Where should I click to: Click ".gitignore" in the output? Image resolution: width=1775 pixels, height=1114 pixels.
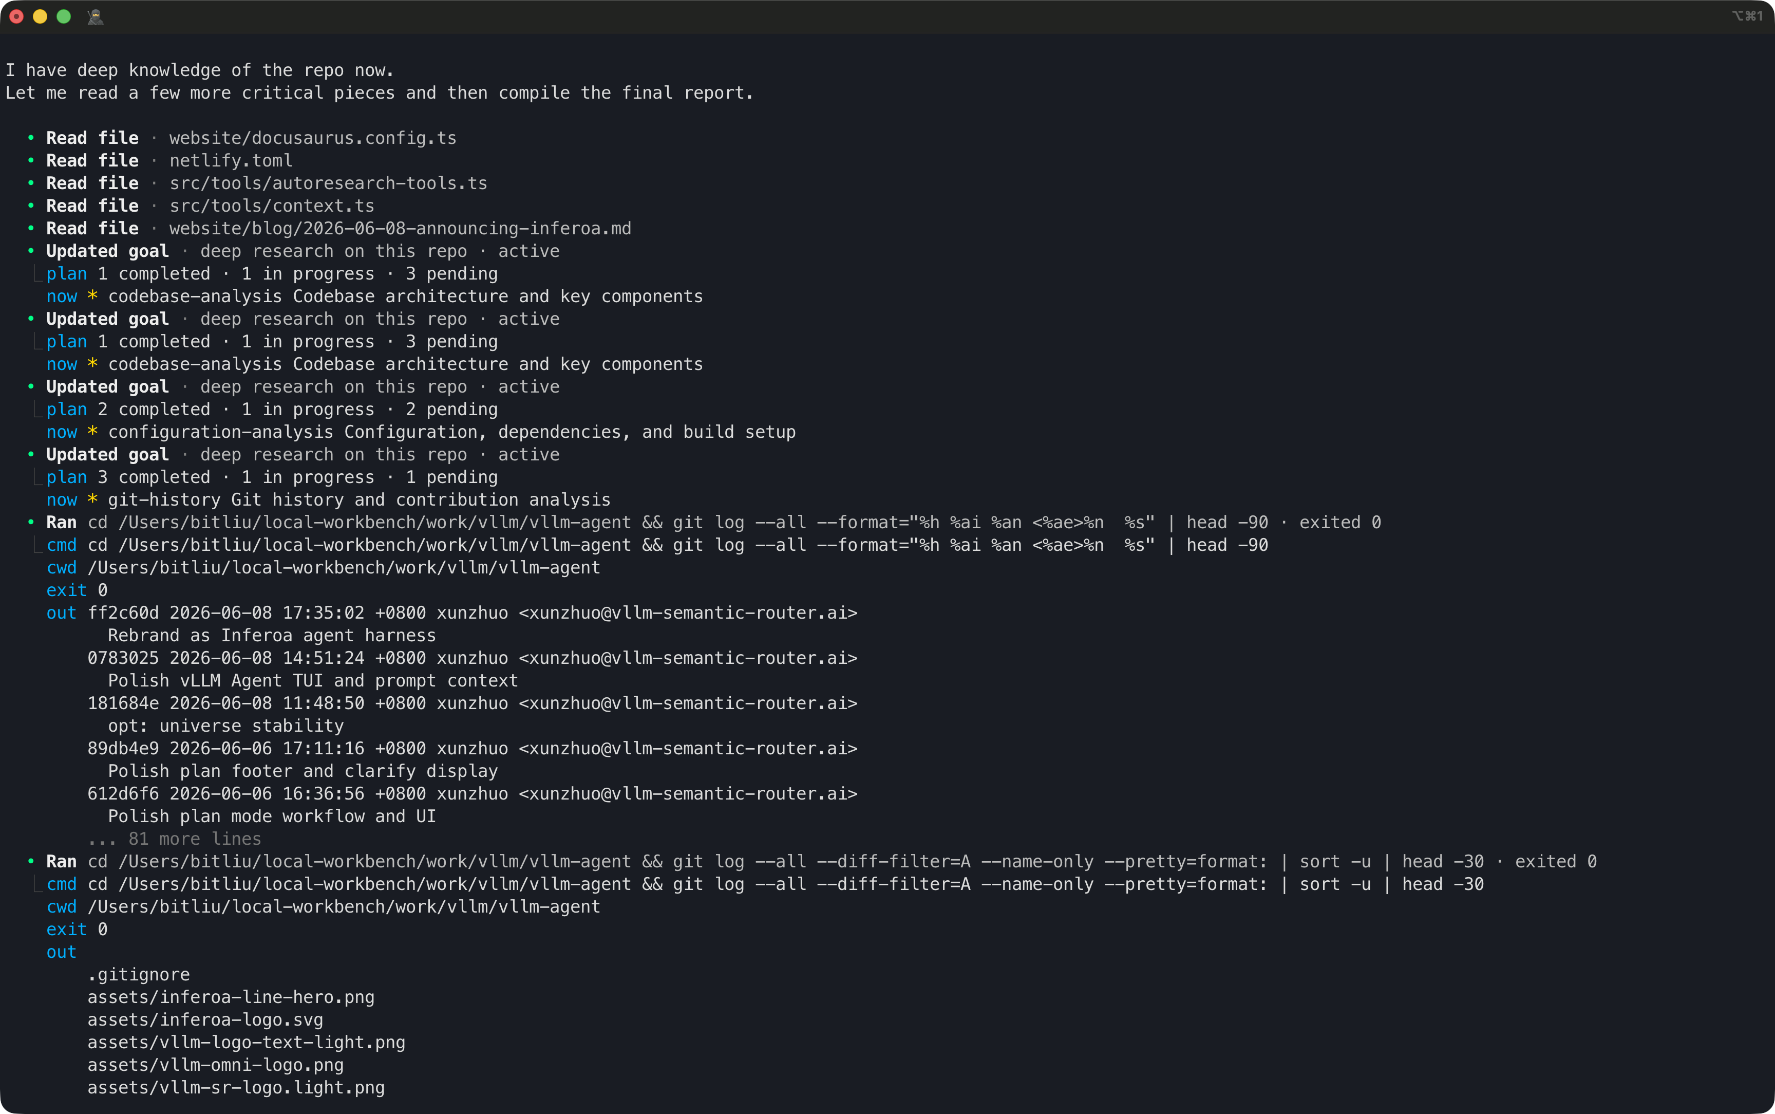tap(138, 975)
